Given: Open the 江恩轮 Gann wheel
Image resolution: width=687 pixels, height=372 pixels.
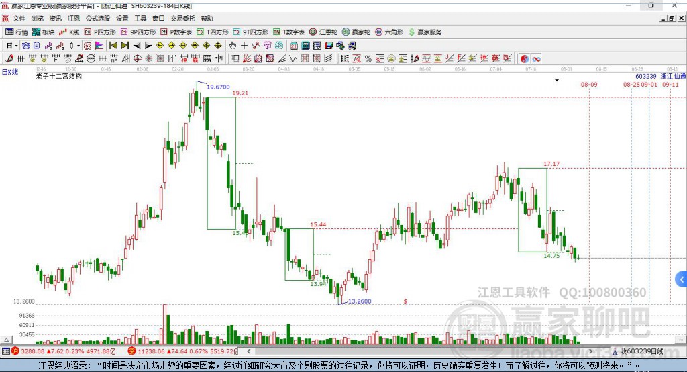Looking at the screenshot, I should click(323, 32).
